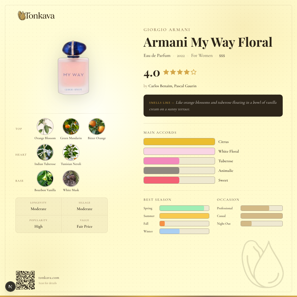Click the Indian Tuberose note icon
The width and height of the screenshot is (297, 297).
[x=45, y=152]
